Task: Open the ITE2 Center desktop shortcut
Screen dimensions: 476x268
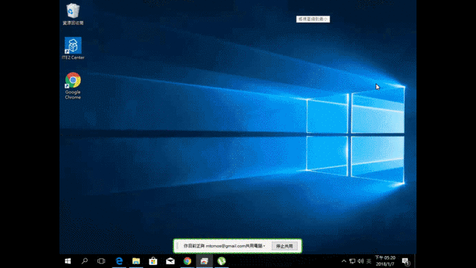Action: coord(73,48)
